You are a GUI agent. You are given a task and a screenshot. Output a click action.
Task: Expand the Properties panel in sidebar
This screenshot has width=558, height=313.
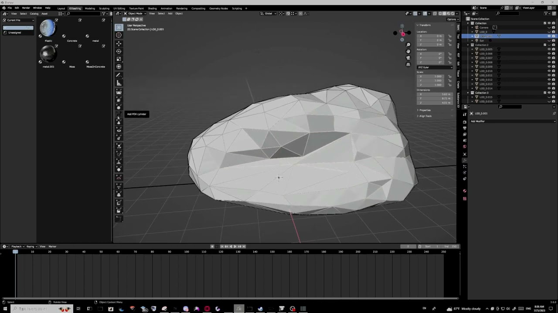[x=425, y=110]
